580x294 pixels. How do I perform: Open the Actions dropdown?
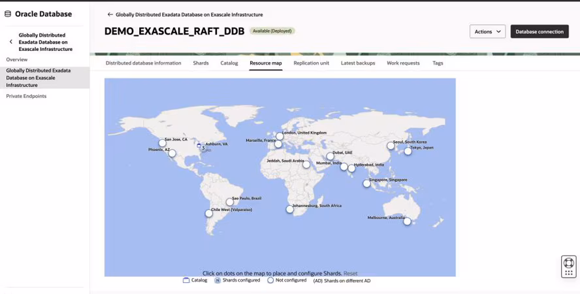487,32
